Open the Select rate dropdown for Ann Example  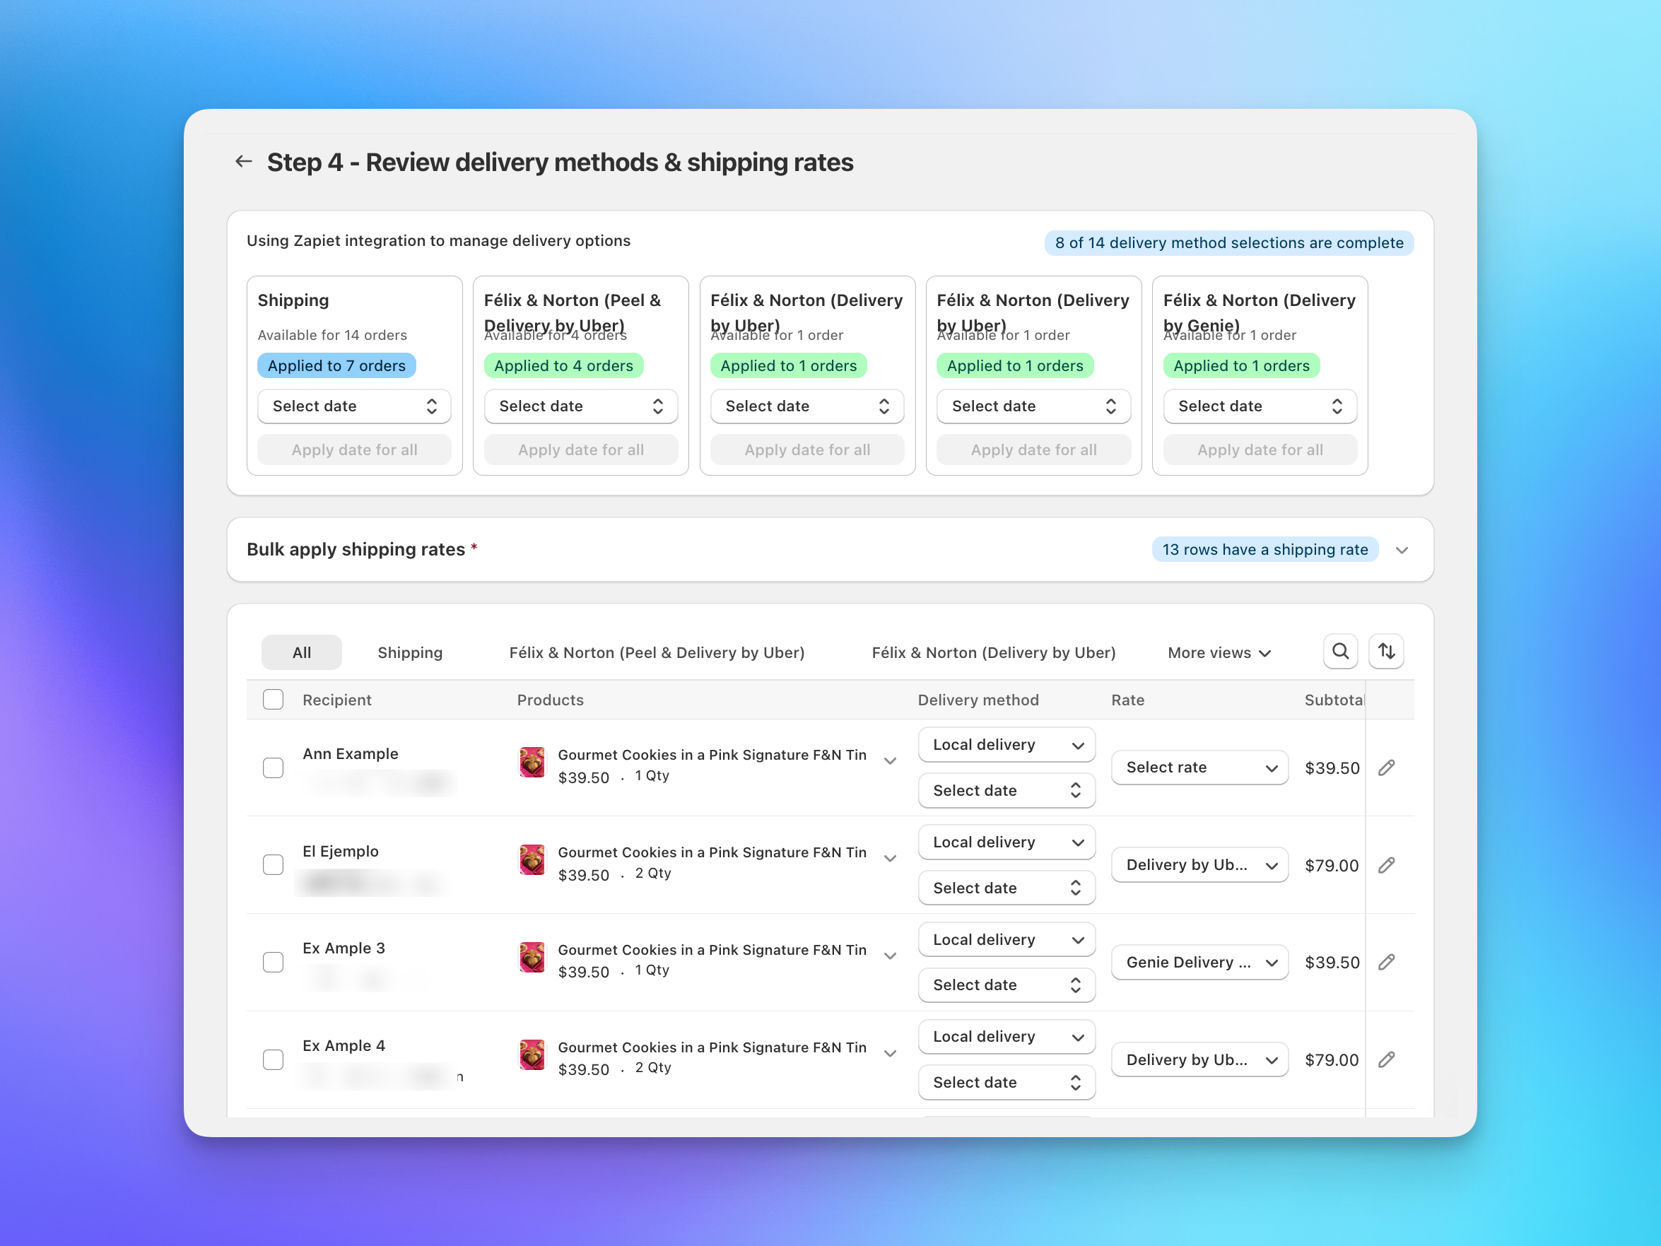click(1199, 767)
